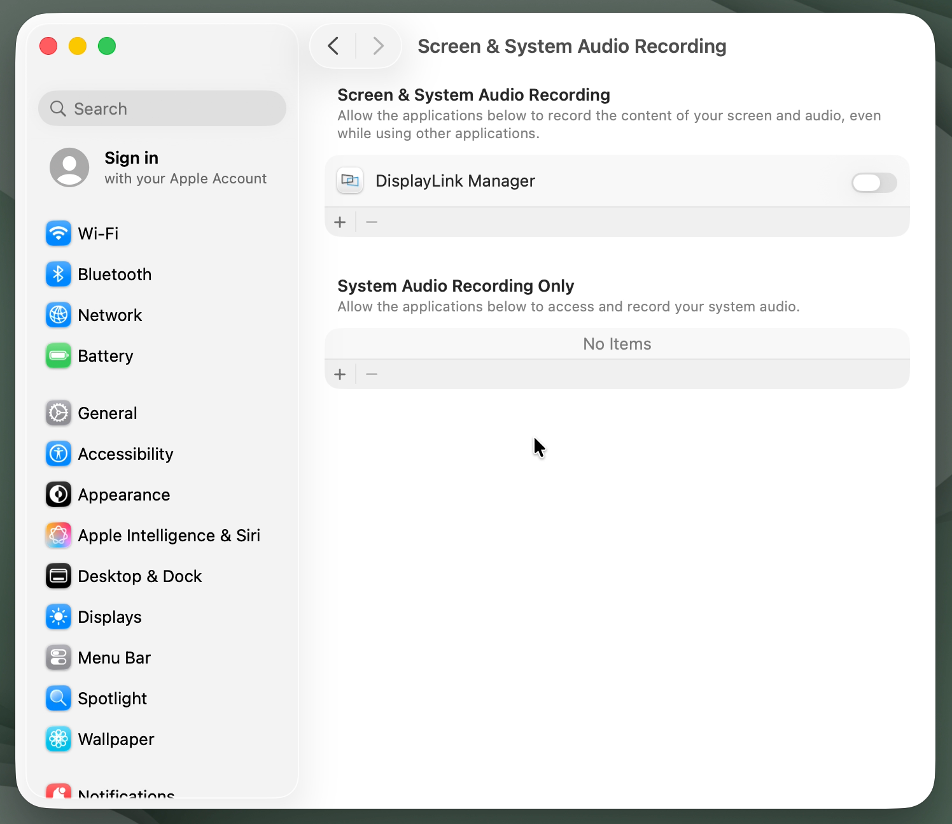Toggle the DisplayLink Manager switch off and on
The image size is (952, 824).
tap(874, 183)
